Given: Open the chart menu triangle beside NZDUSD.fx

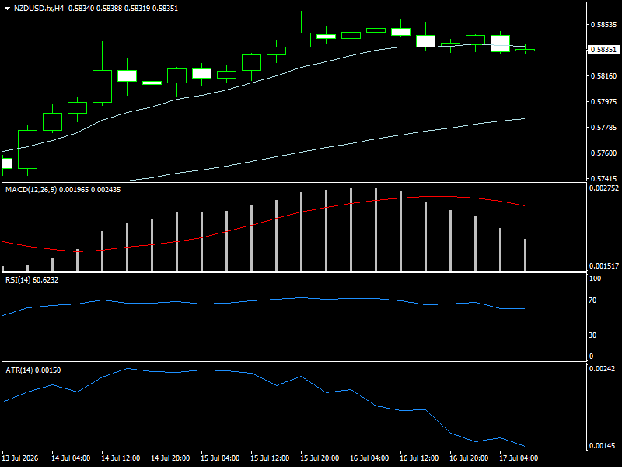Looking at the screenshot, I should pyautogui.click(x=7, y=9).
